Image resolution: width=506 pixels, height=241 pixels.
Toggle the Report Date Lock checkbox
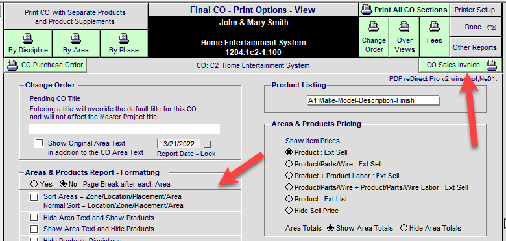pyautogui.click(x=208, y=144)
